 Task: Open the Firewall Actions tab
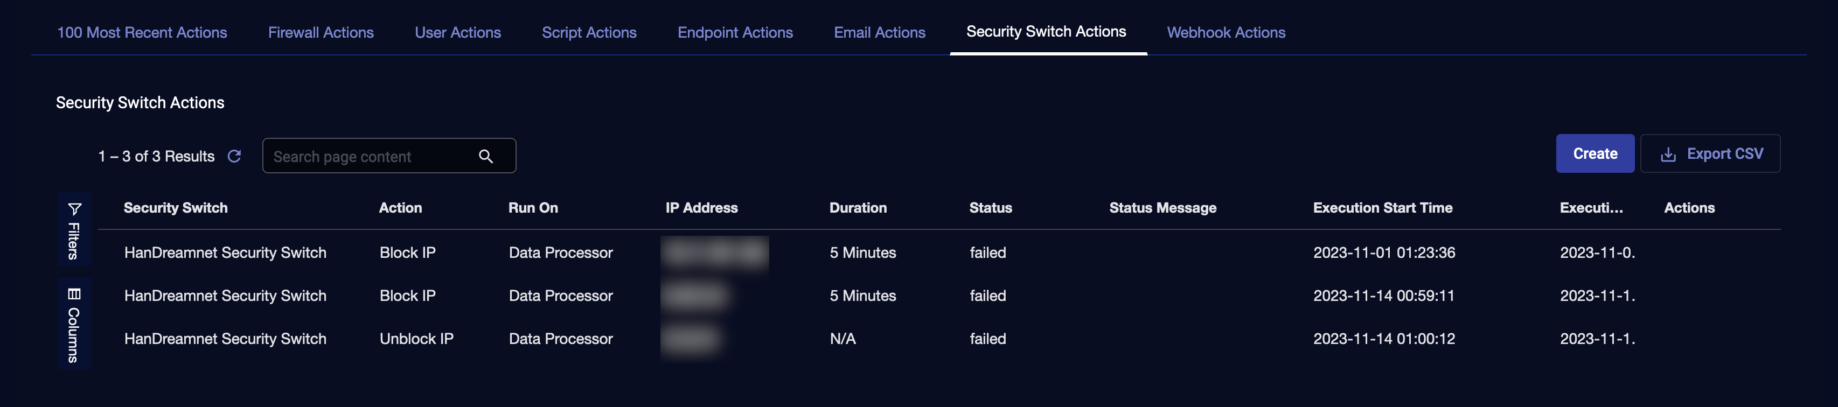[321, 33]
